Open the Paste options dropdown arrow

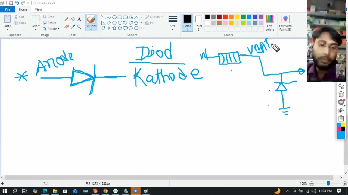[7, 29]
